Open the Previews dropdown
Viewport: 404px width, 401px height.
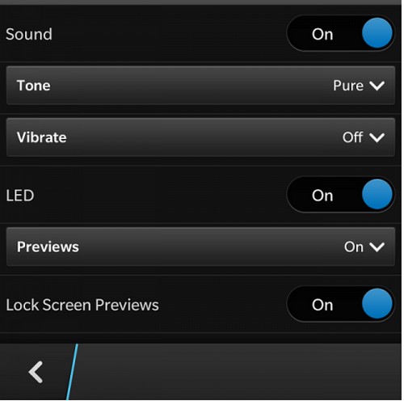click(200, 247)
